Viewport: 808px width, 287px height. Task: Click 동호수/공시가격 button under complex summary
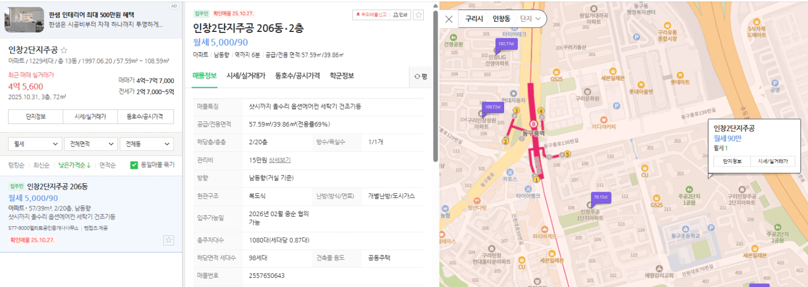[145, 116]
